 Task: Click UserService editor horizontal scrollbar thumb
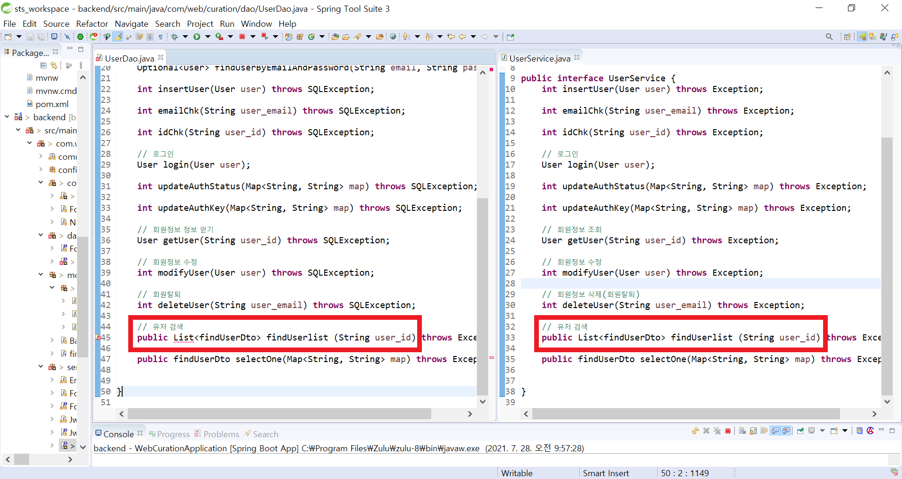pyautogui.click(x=686, y=414)
